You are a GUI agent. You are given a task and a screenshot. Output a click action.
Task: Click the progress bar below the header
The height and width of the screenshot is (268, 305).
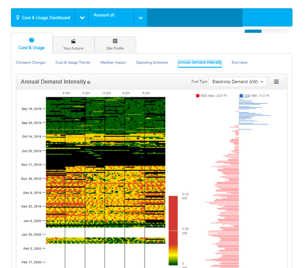[266, 31]
